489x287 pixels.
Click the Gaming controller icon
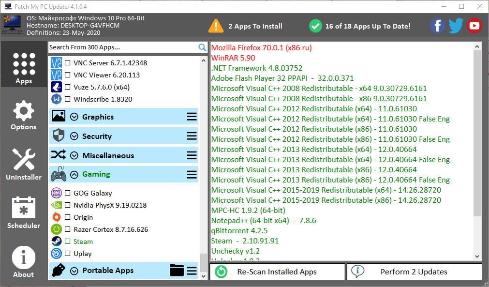pyautogui.click(x=59, y=174)
